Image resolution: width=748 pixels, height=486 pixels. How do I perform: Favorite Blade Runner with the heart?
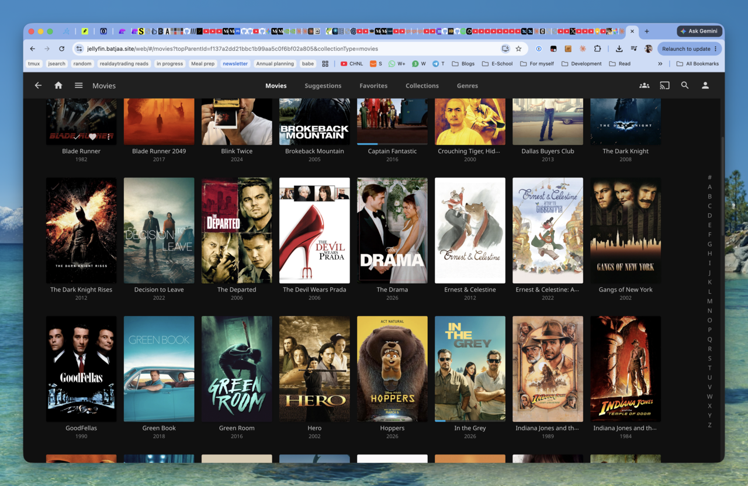92,137
